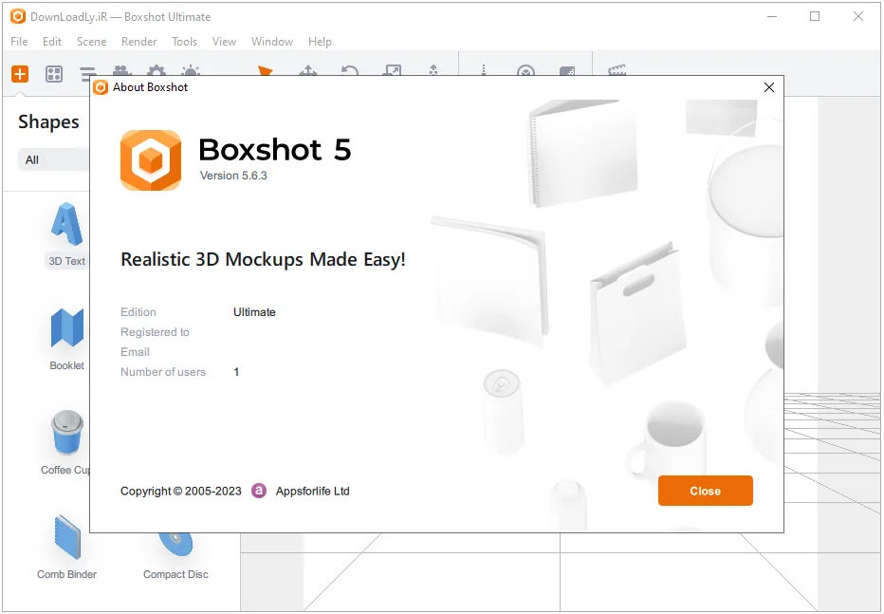Click the Appsforlife Ltd text
The height and width of the screenshot is (614, 884).
click(312, 491)
